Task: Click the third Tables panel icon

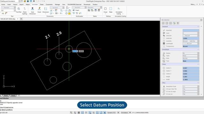Action: [x=96, y=10]
